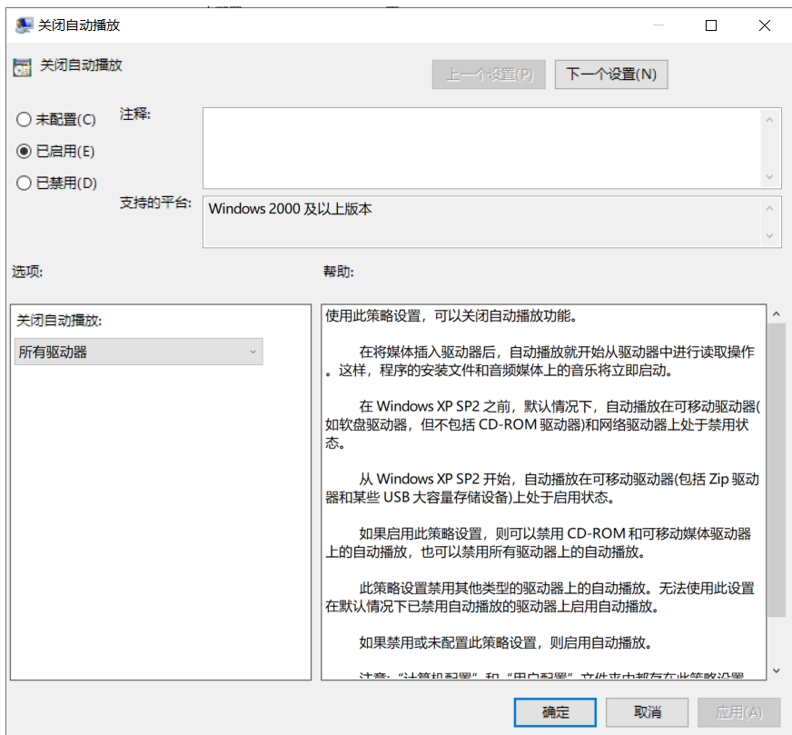Open the 所有驱动器 dropdown list
792x735 pixels.
coord(138,353)
